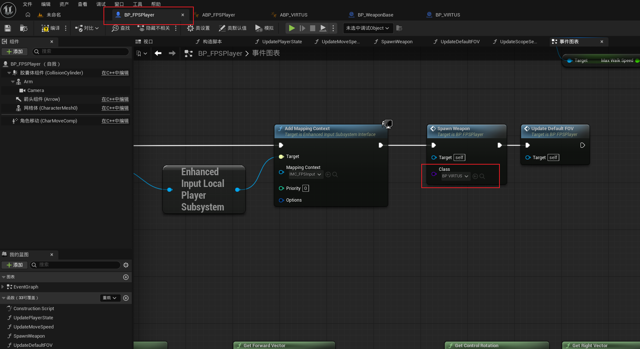The height and width of the screenshot is (349, 640).
Task: Click output pin of Enhanced Input Local Player Subsystem
Action: click(x=237, y=190)
